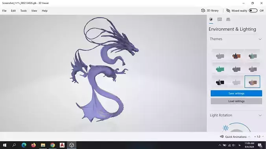Open the animation speed x 1.0 dropdown
This screenshot has height=149, width=266.
coord(259,137)
